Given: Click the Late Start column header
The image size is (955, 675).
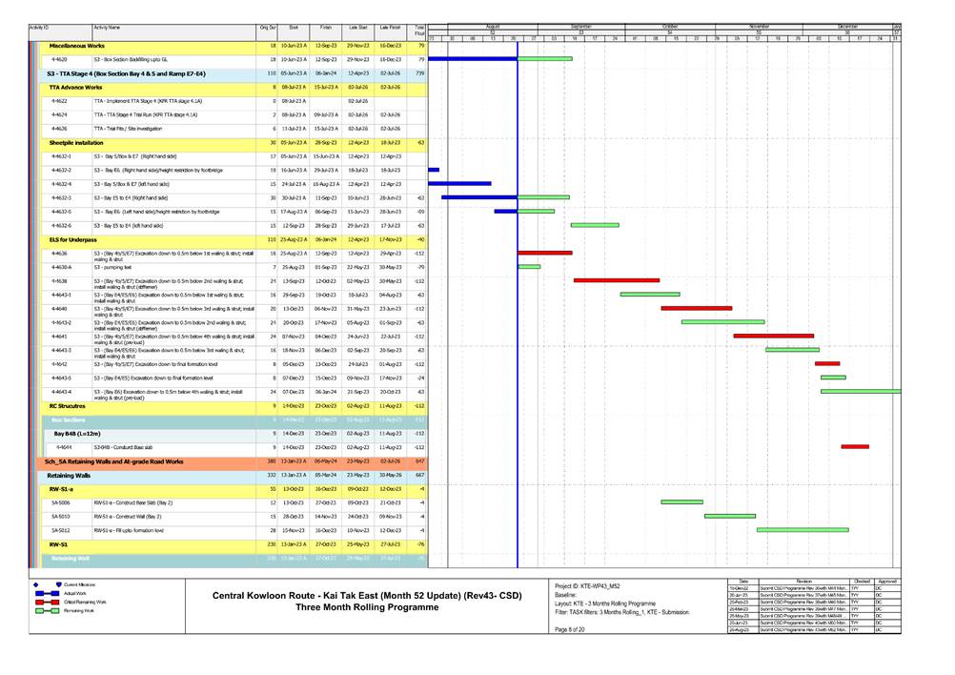Looking at the screenshot, I should point(358,29).
